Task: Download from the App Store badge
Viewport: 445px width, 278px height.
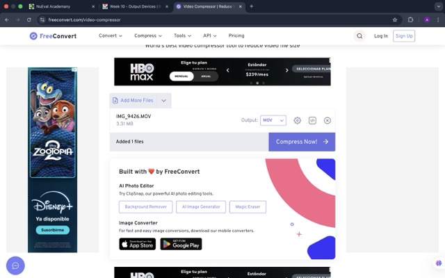Action: click(138, 244)
